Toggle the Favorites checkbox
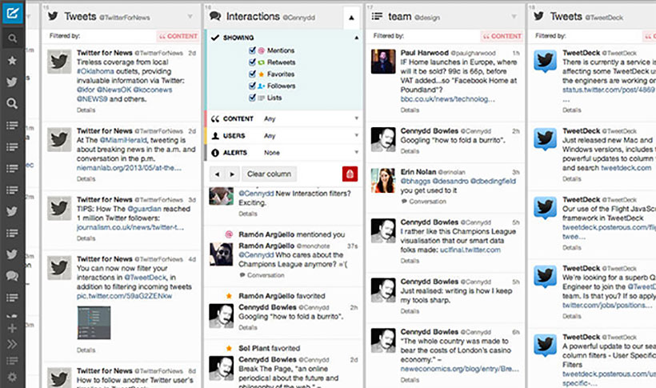This screenshot has width=656, height=388. (252, 74)
